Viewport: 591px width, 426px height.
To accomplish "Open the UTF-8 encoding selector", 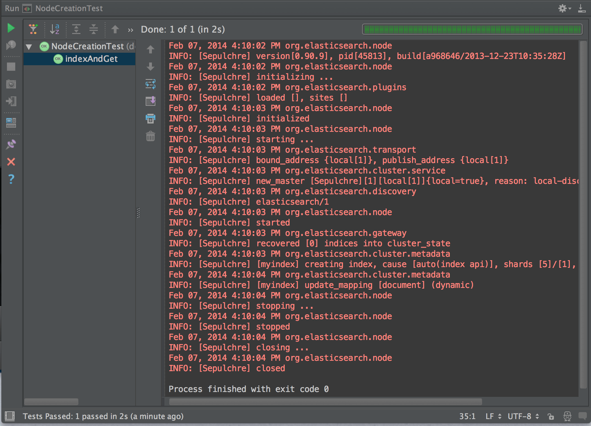I will [x=523, y=416].
